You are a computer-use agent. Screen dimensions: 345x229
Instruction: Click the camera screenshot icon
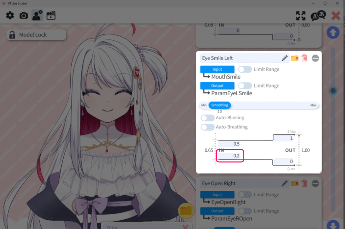click(23, 15)
